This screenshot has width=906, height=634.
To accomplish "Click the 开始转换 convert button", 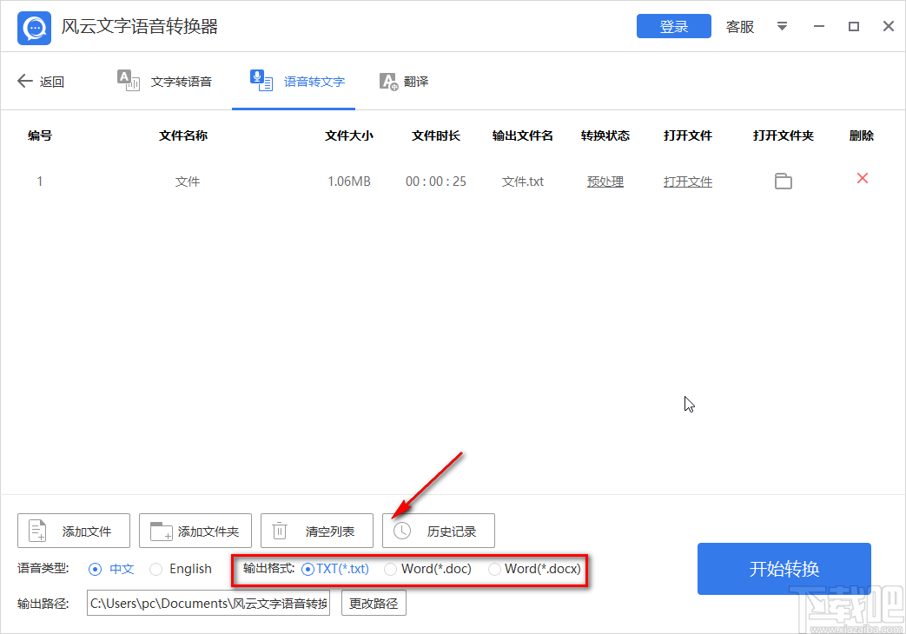I will [x=784, y=569].
